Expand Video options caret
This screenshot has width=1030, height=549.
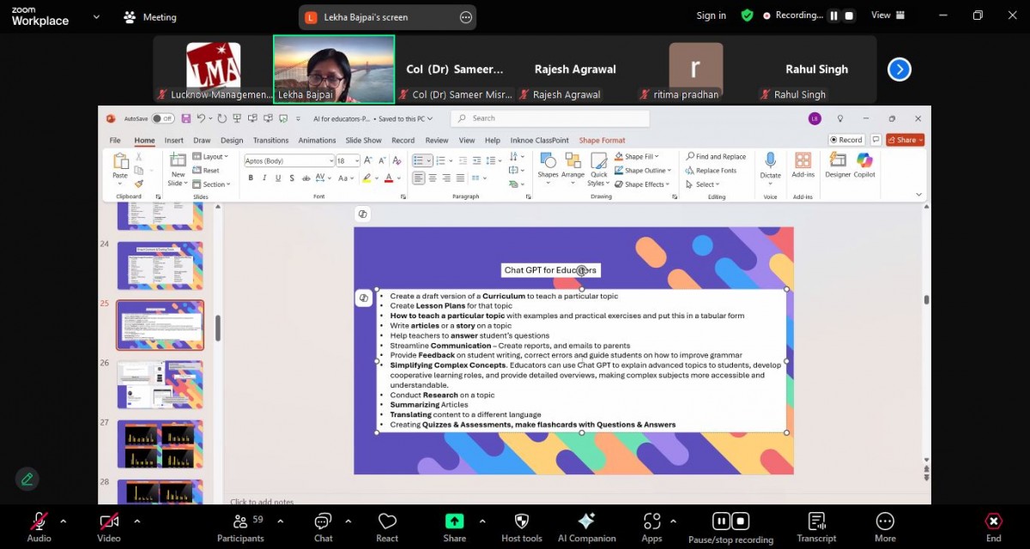tap(136, 521)
